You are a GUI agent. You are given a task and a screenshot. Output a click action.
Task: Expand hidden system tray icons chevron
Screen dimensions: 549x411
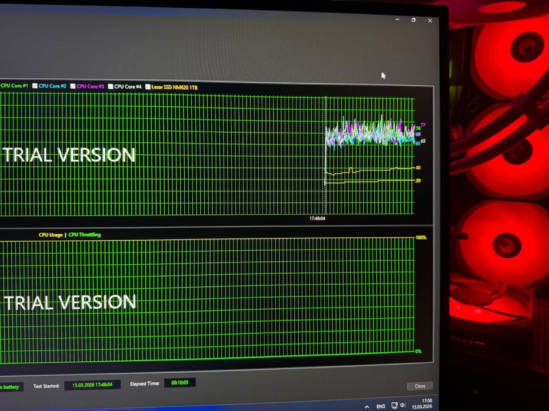[367, 407]
